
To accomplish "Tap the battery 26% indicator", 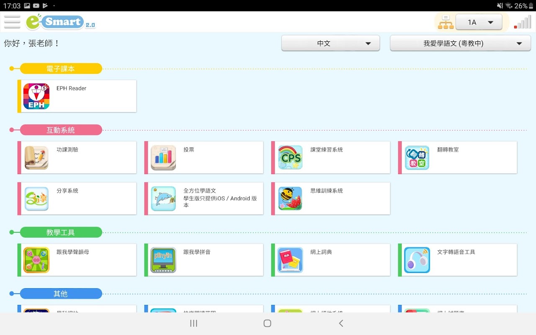I will click(x=525, y=5).
